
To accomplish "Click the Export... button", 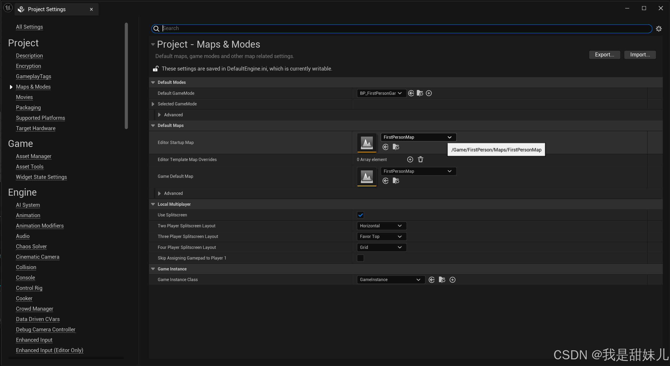I will [x=604, y=55].
